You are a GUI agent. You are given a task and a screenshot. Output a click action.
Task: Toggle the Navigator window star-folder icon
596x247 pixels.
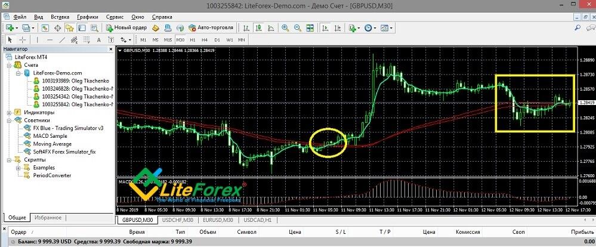(x=69, y=27)
